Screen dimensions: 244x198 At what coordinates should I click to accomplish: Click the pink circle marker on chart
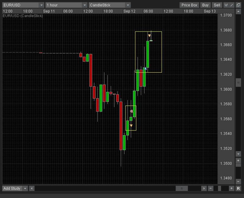[x=131, y=111]
